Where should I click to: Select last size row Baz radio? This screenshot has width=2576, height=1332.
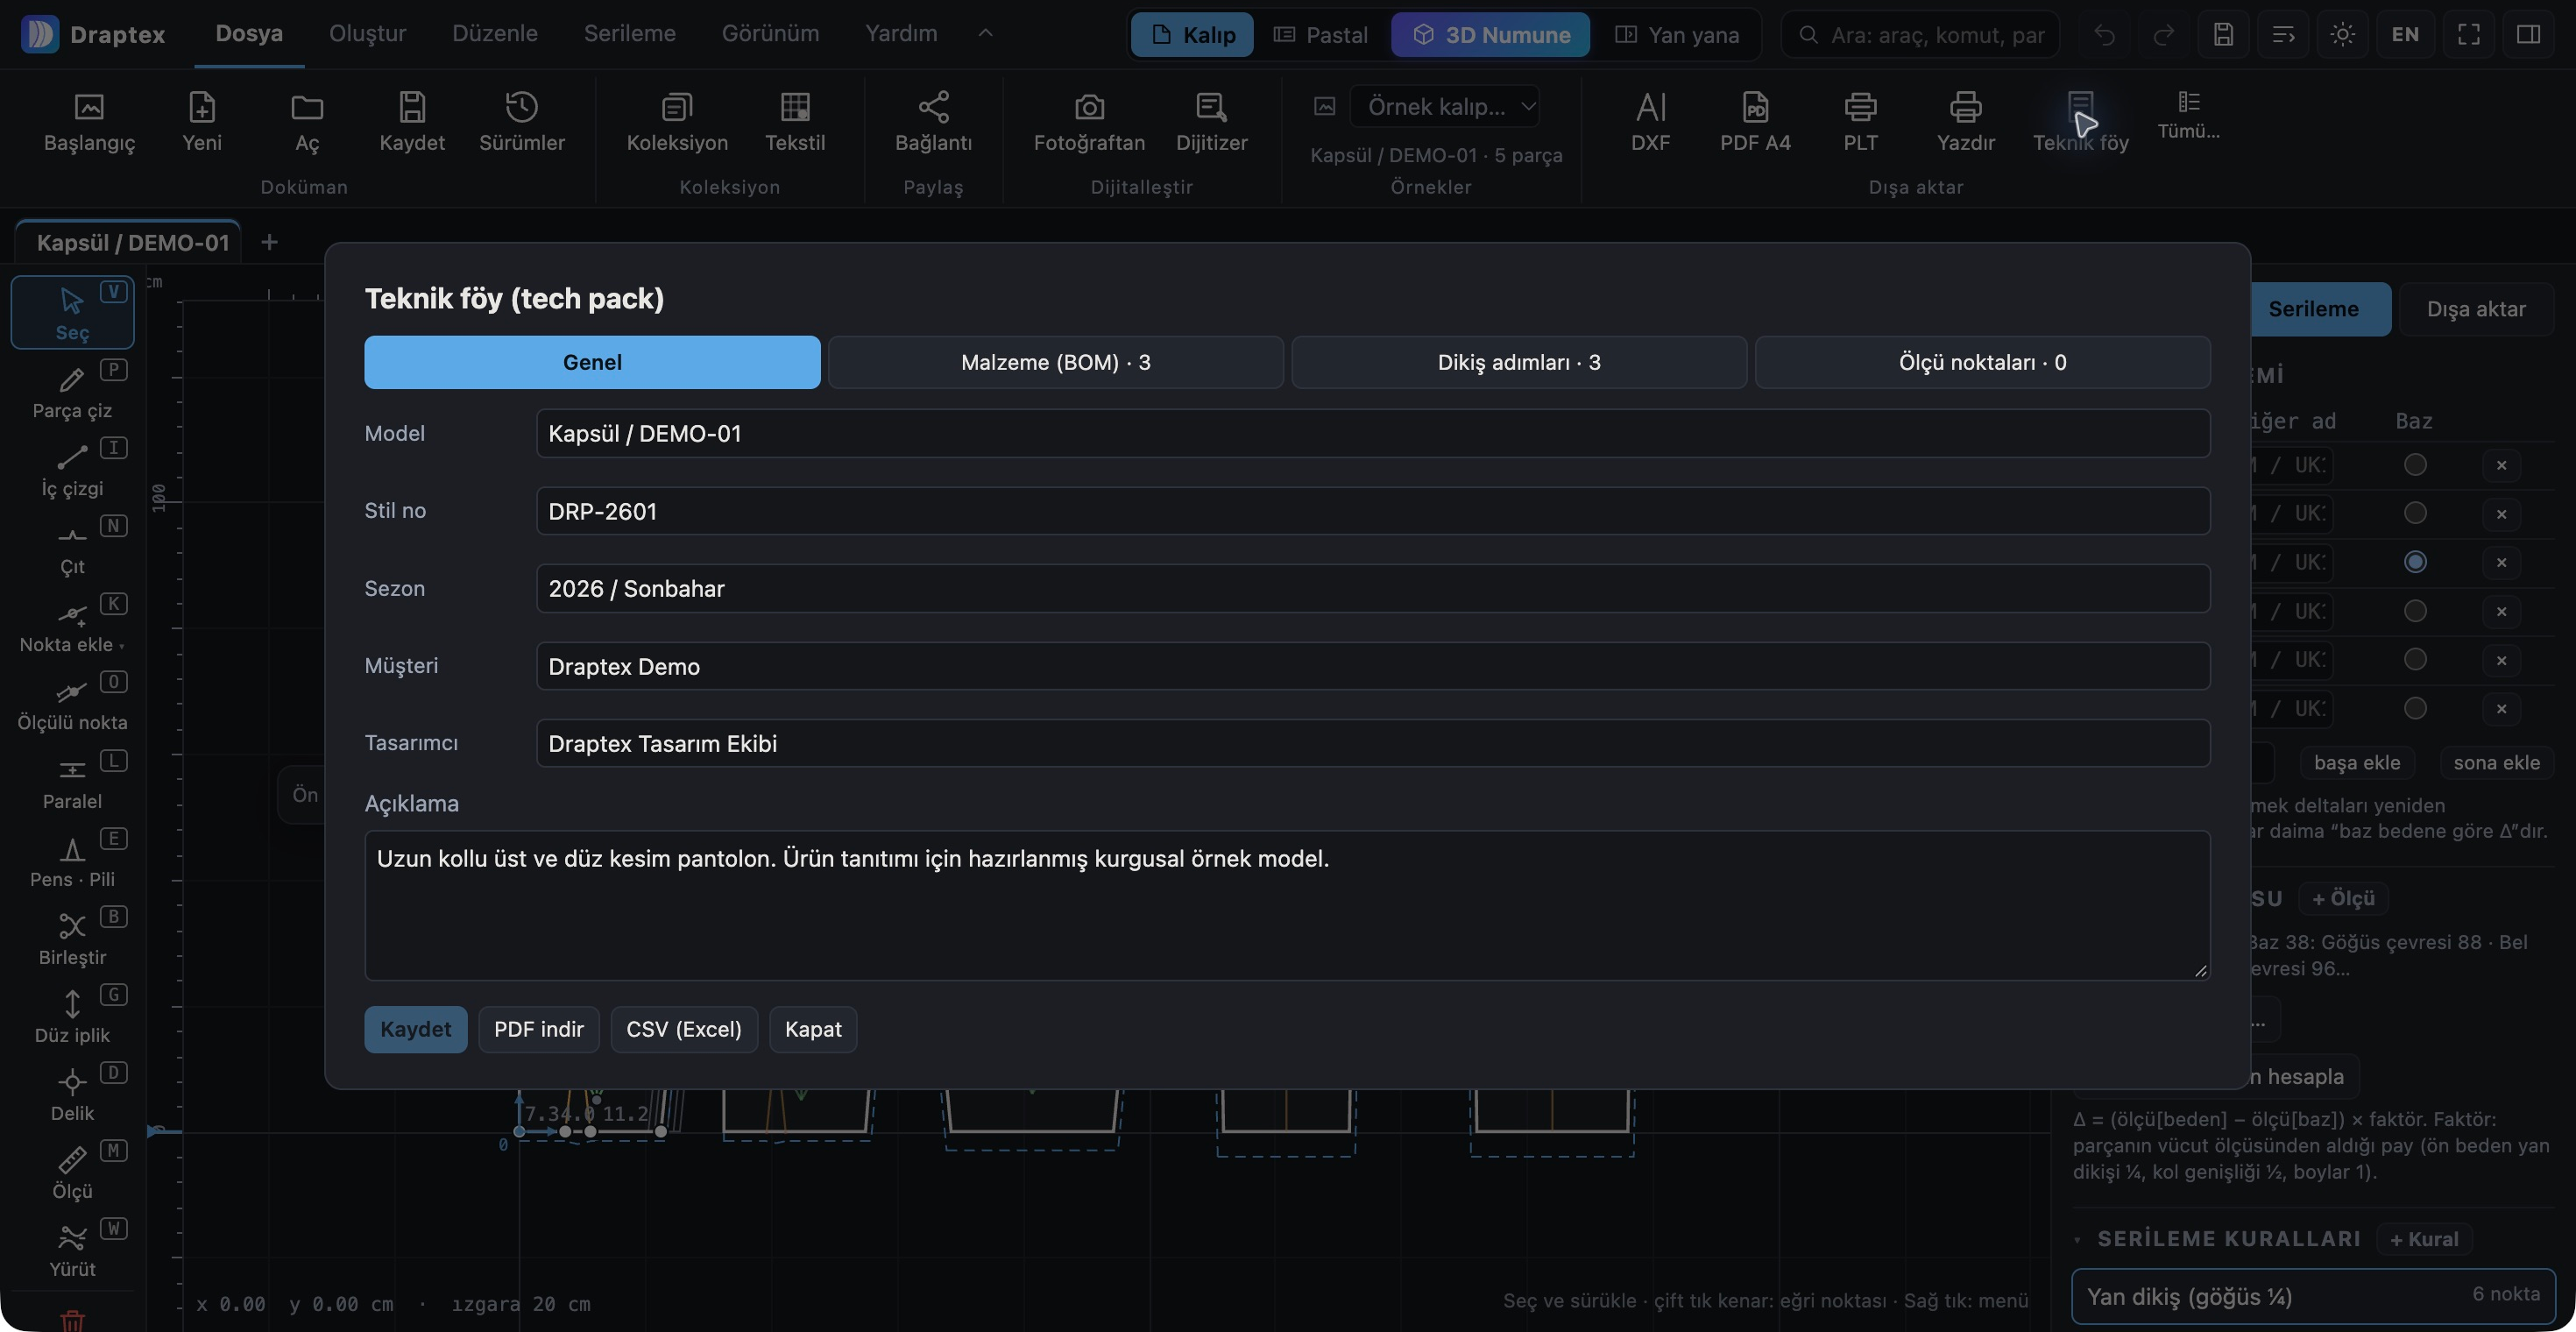(2415, 708)
